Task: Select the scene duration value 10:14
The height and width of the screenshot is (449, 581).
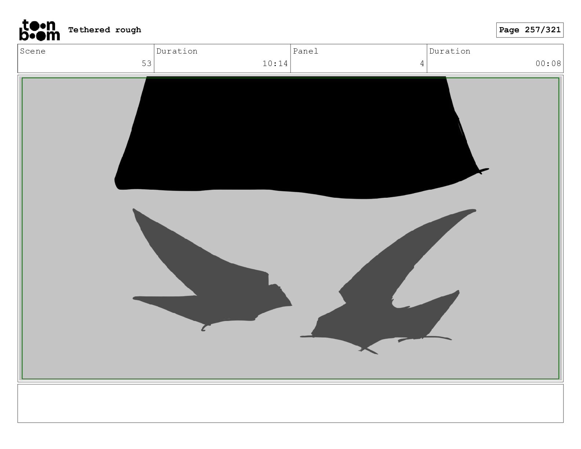Action: point(275,63)
